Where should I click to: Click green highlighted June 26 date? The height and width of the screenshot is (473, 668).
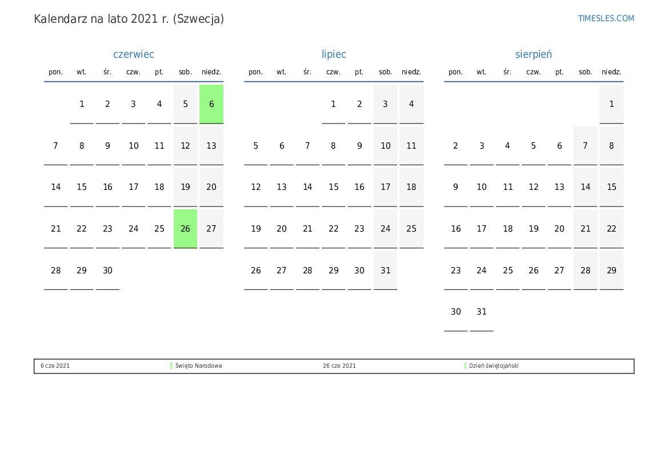click(185, 229)
